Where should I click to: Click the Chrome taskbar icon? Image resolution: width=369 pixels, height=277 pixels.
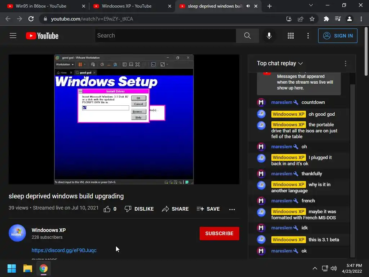(44, 268)
